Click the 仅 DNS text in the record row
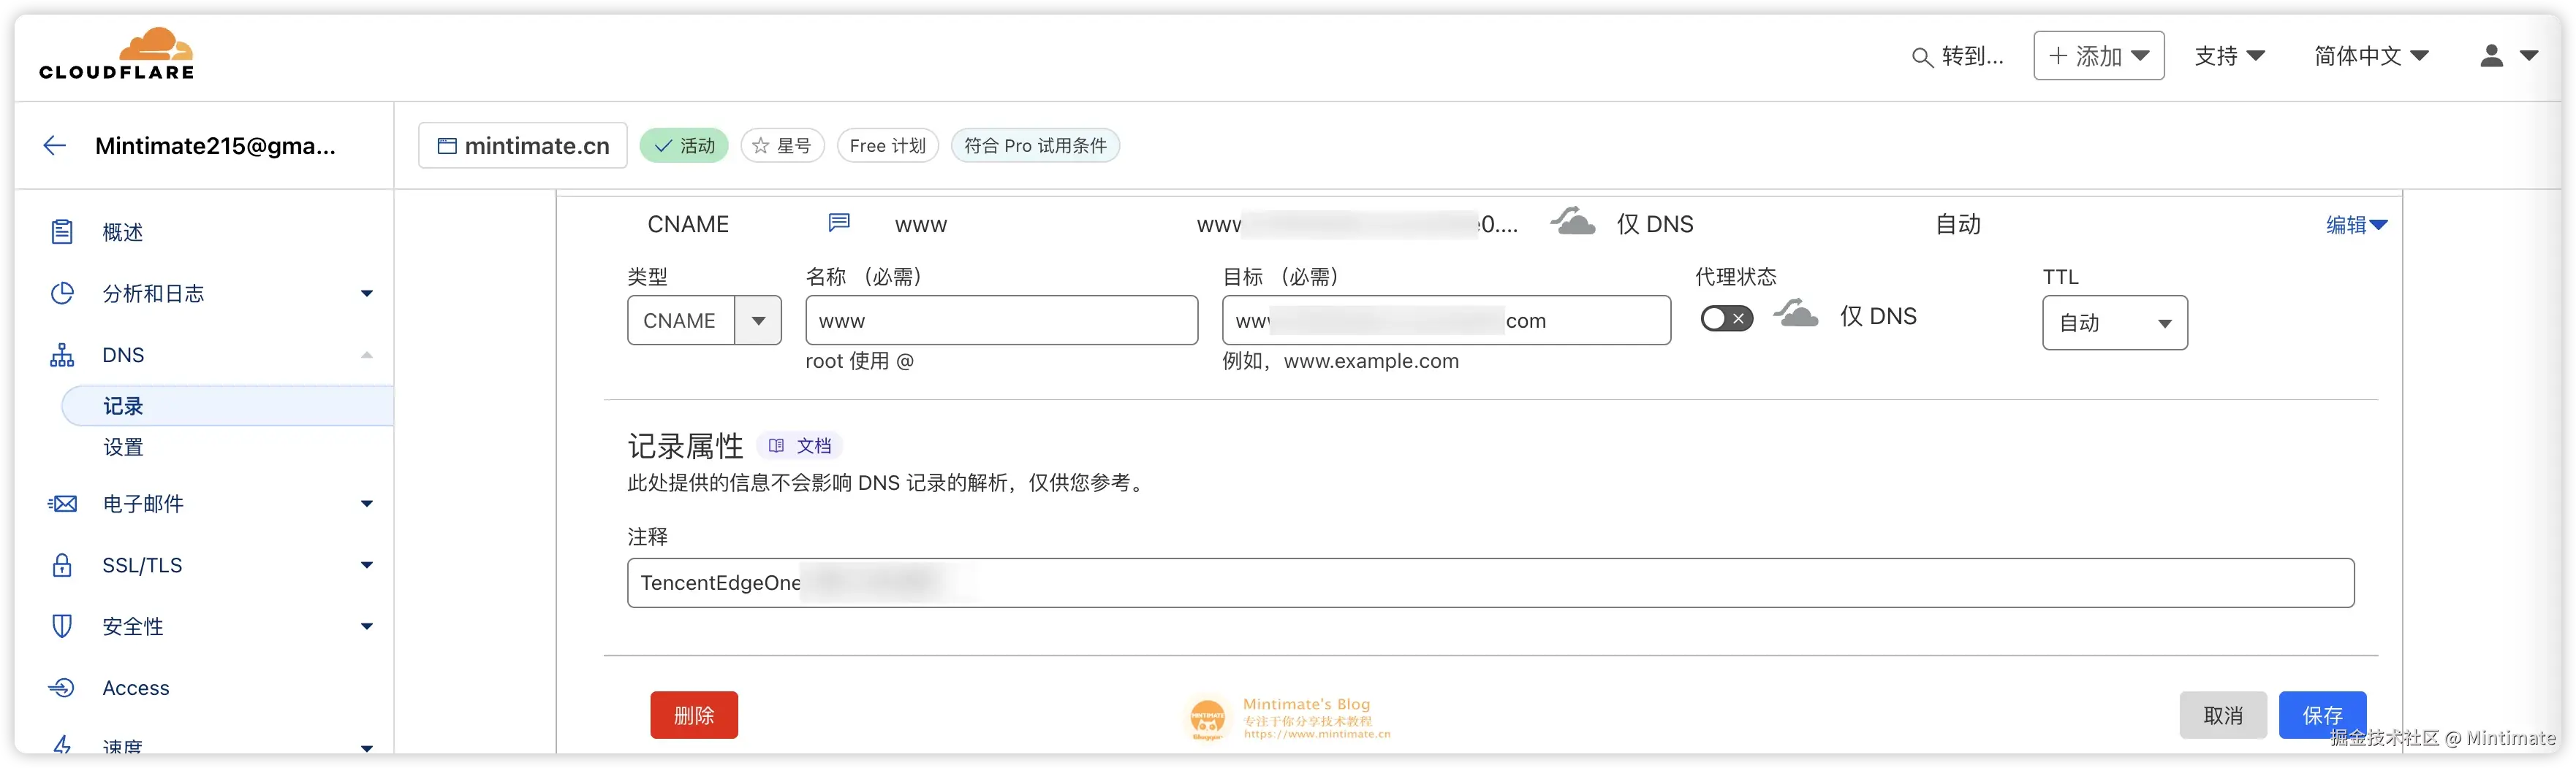The image size is (2576, 768). point(1655,223)
